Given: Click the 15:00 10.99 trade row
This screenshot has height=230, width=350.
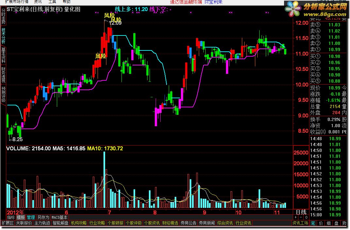Looking at the screenshot, I should [326, 215].
